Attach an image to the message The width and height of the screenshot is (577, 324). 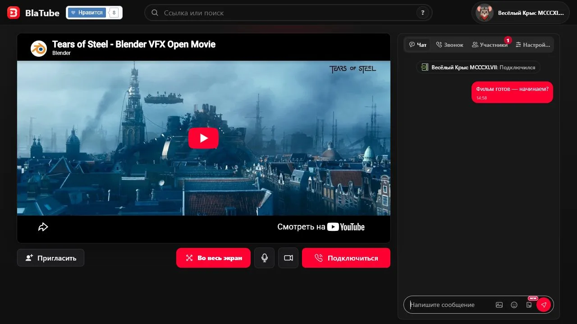pos(499,305)
